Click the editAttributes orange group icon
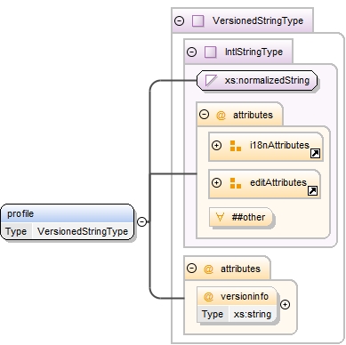 point(236,183)
